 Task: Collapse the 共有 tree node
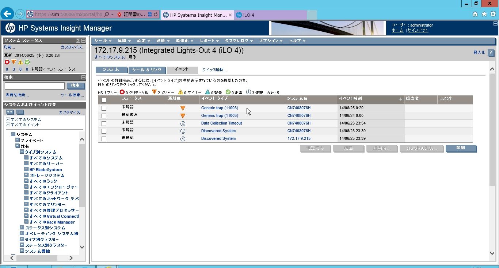point(18,146)
